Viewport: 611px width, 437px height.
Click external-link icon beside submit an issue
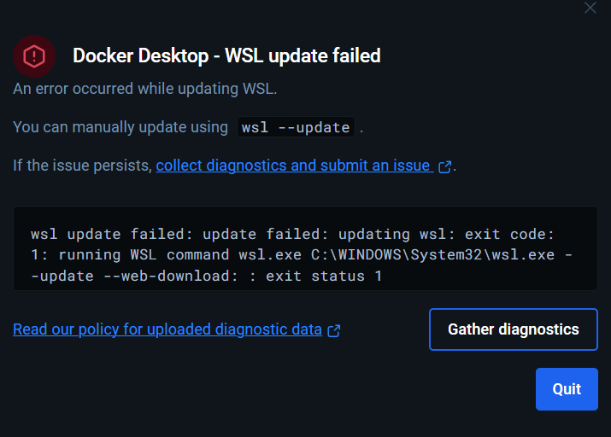click(x=444, y=166)
